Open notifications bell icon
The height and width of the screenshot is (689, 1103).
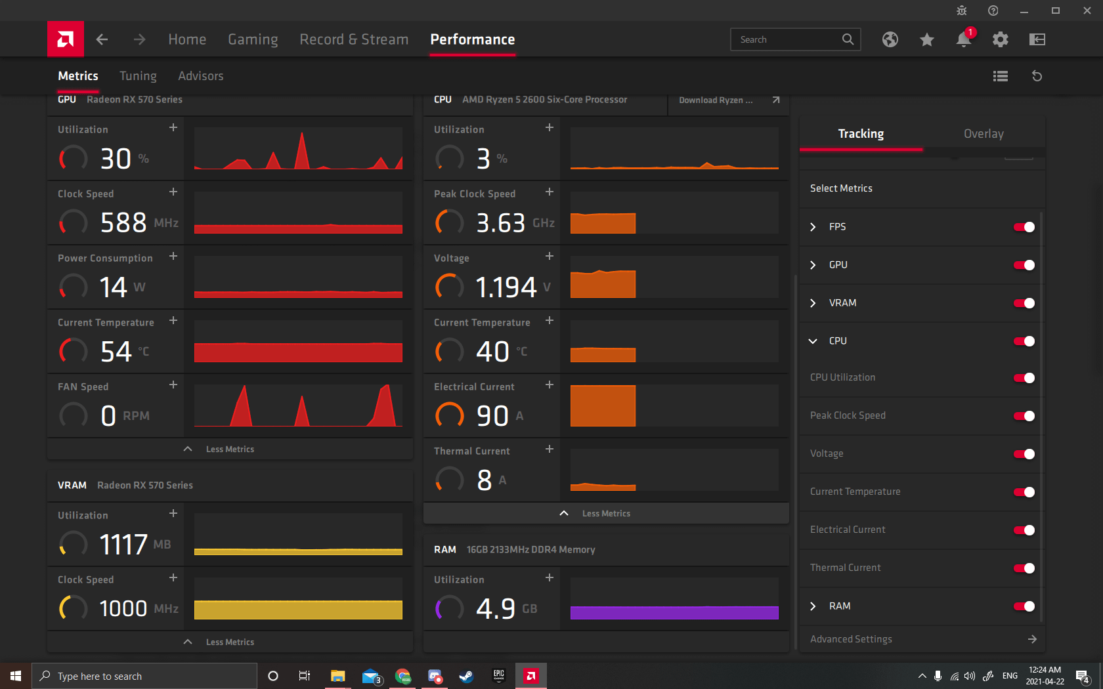click(963, 39)
